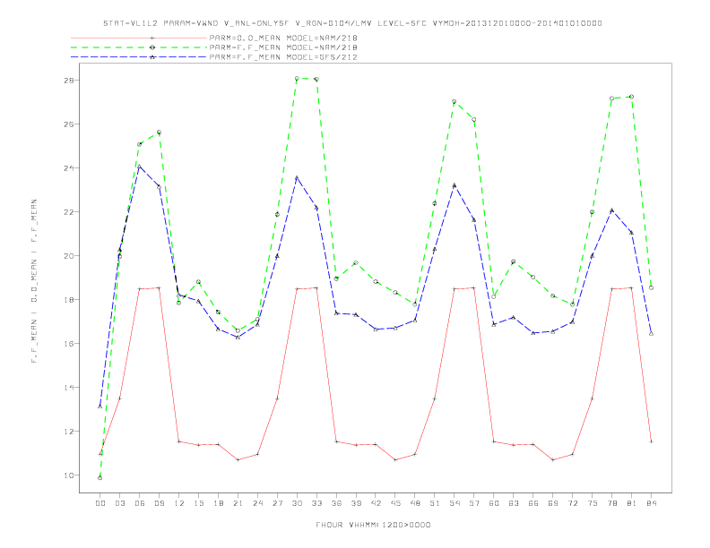Click green circle data point at hour 00

point(100,477)
